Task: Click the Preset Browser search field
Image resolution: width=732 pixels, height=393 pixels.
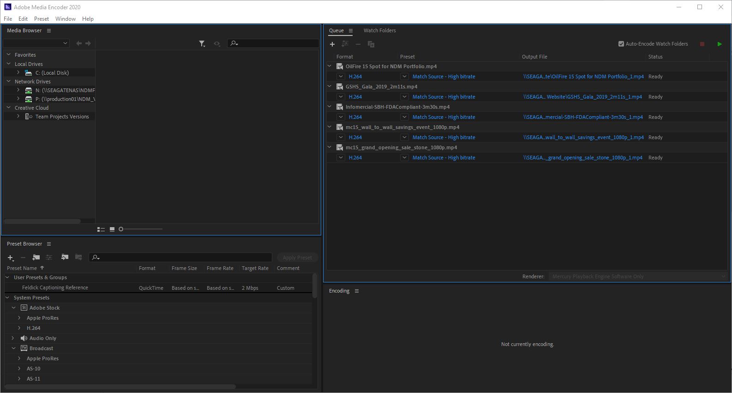Action: (x=180, y=258)
